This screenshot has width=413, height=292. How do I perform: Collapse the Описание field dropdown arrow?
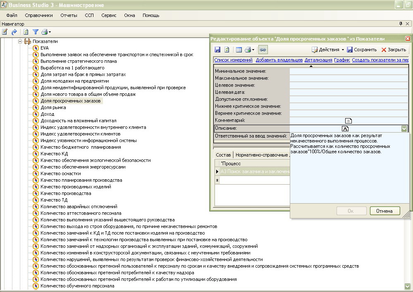pos(404,128)
